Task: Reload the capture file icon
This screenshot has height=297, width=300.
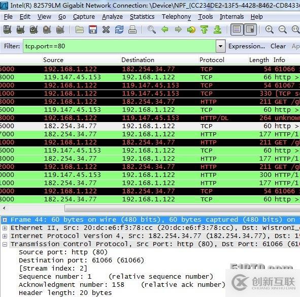Action: point(119,29)
